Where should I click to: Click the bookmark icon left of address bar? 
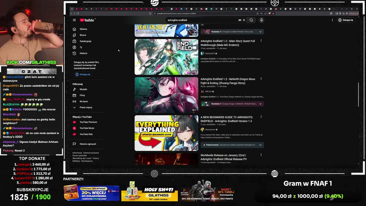click(x=150, y=13)
